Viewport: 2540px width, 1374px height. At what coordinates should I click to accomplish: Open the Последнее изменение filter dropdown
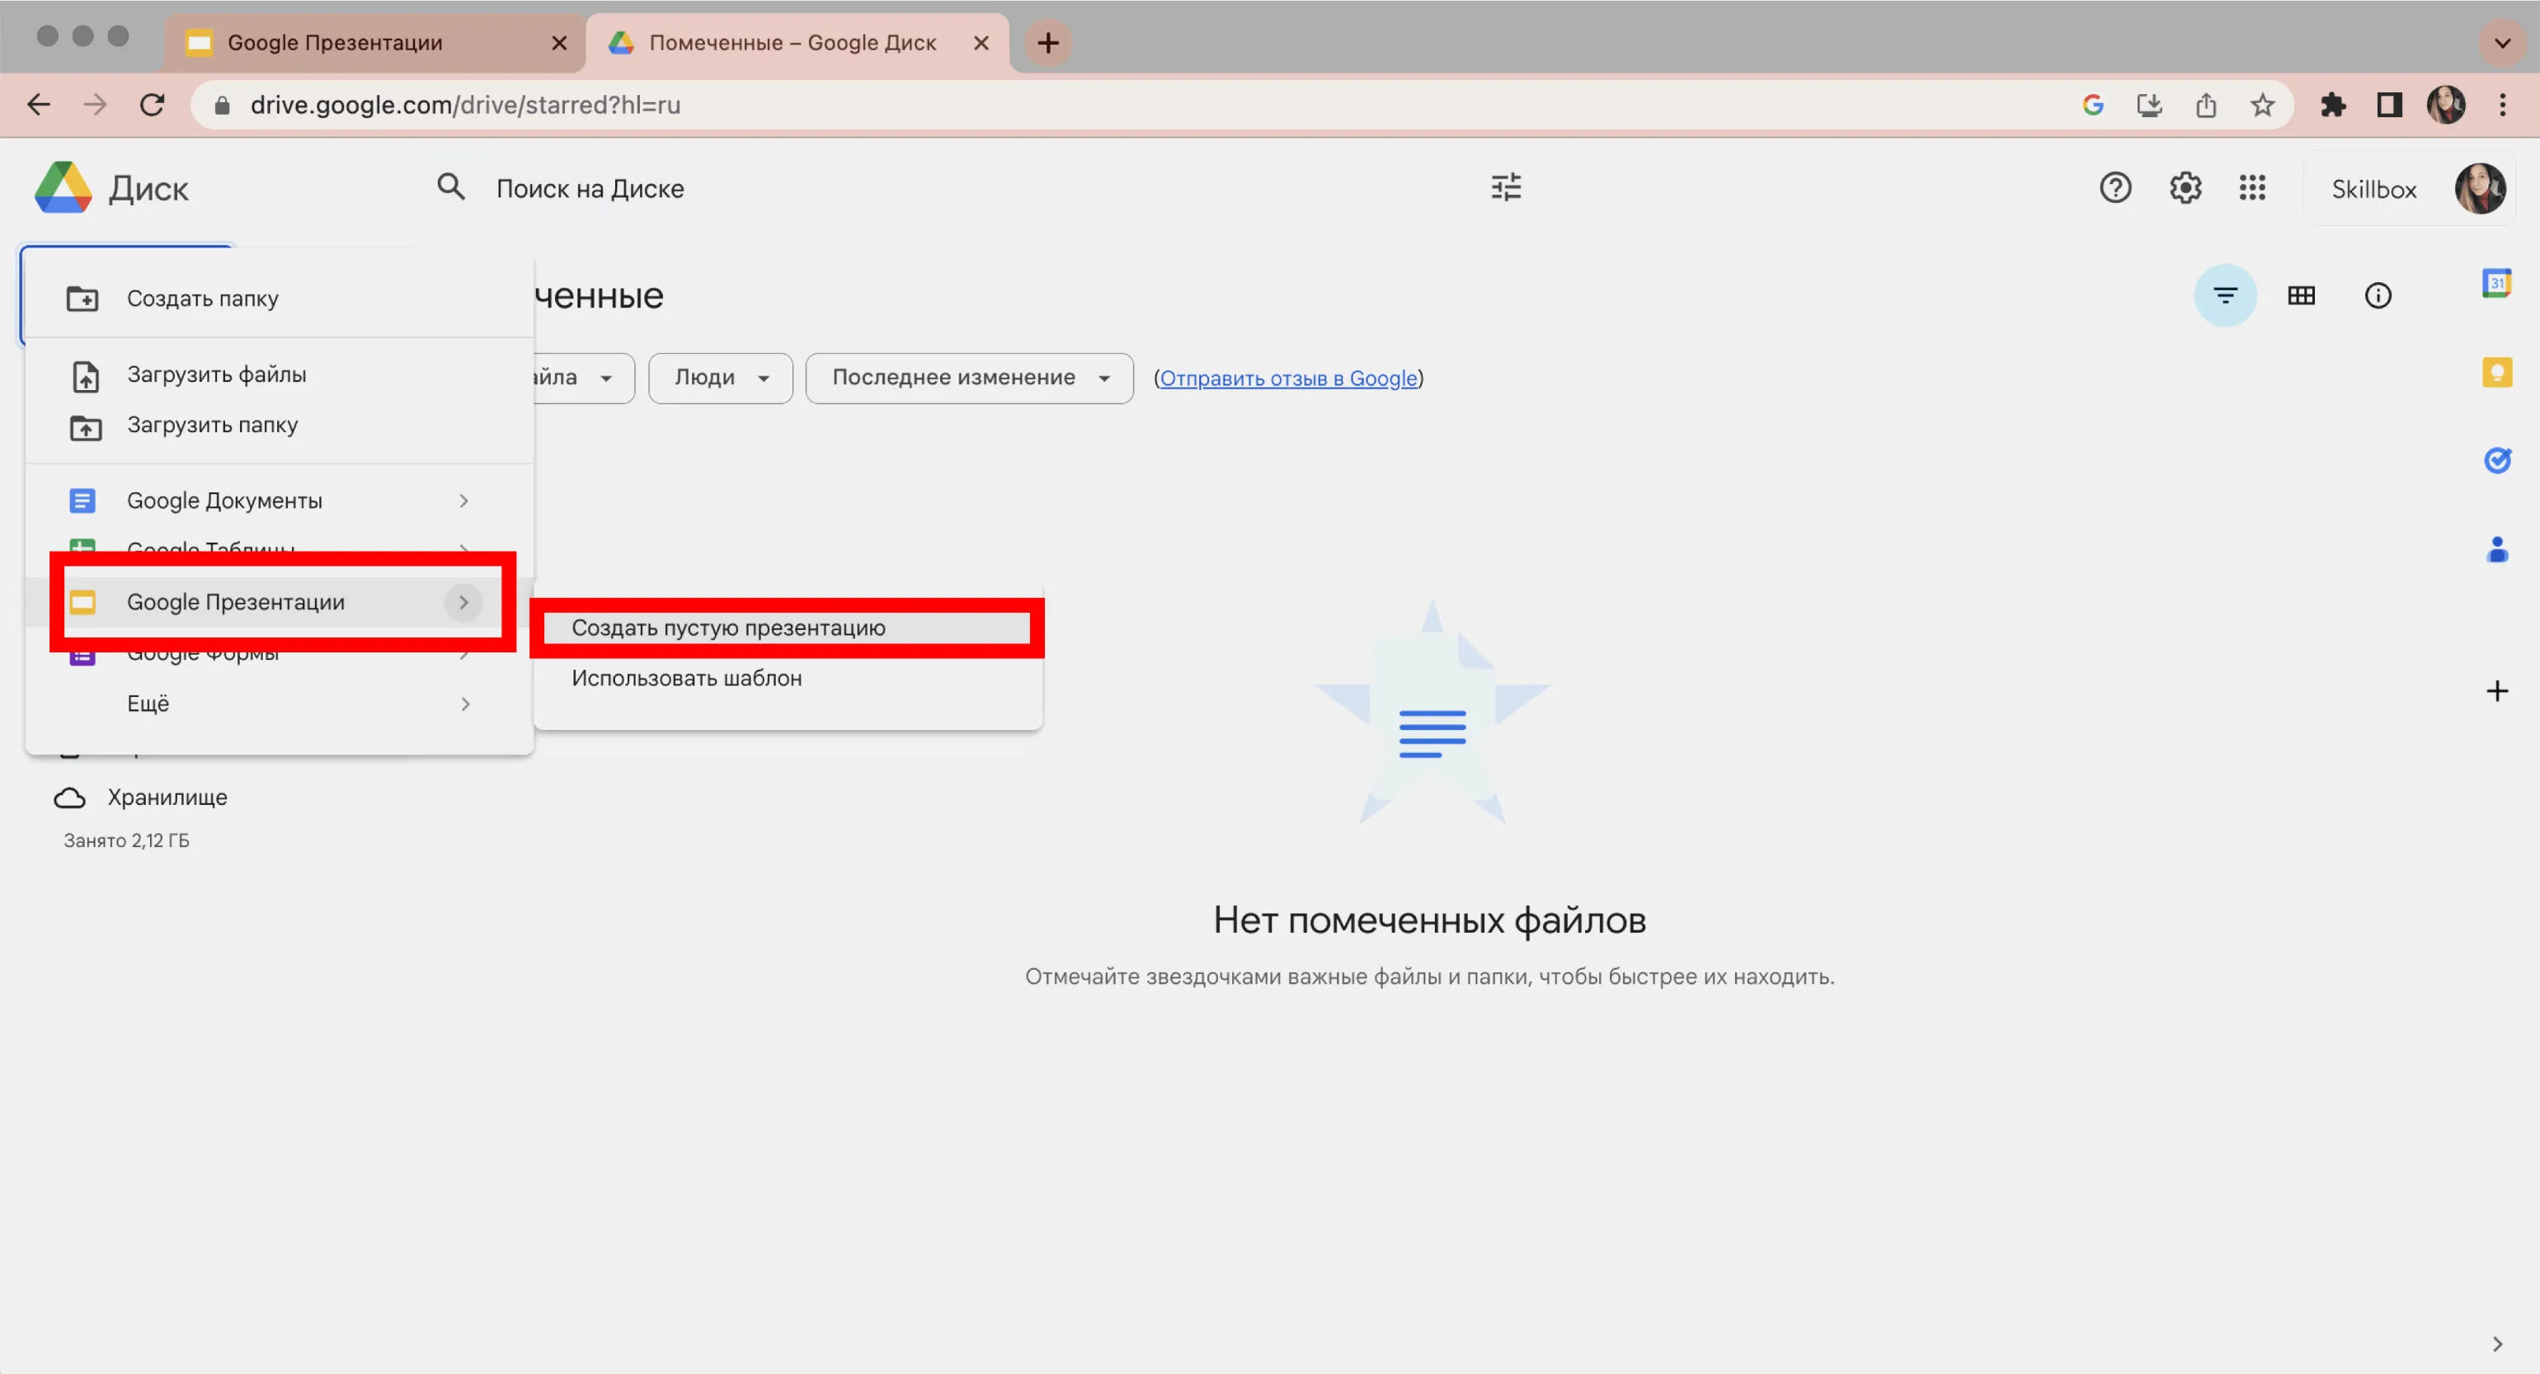coord(968,378)
